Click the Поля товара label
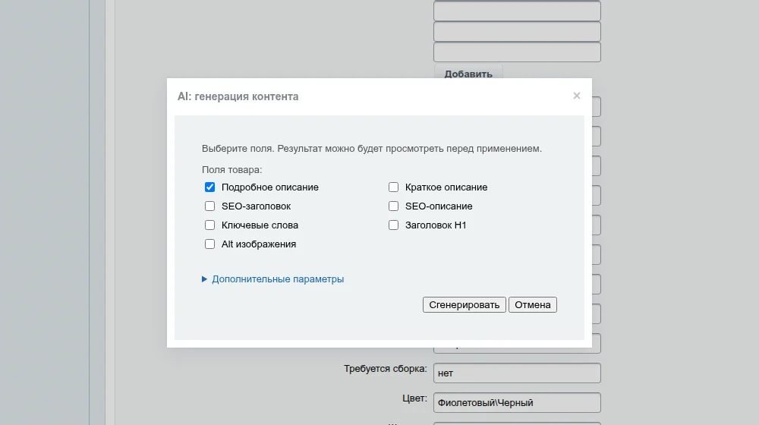This screenshot has width=759, height=425. [x=231, y=170]
